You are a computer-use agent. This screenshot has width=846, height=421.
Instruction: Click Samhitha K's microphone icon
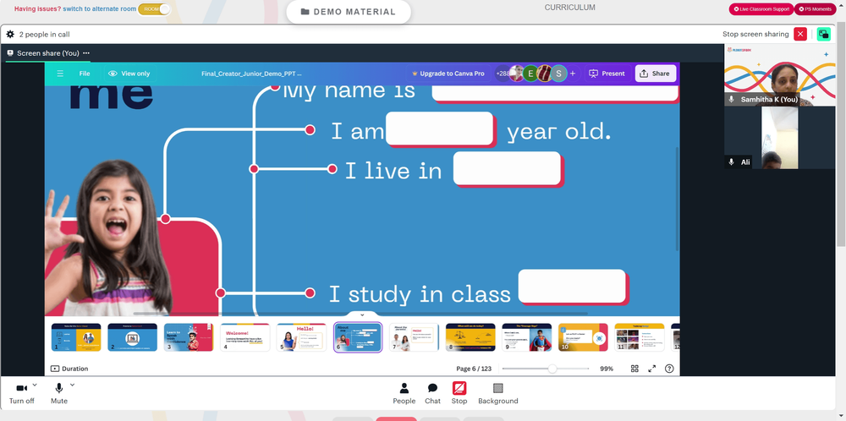coord(732,100)
